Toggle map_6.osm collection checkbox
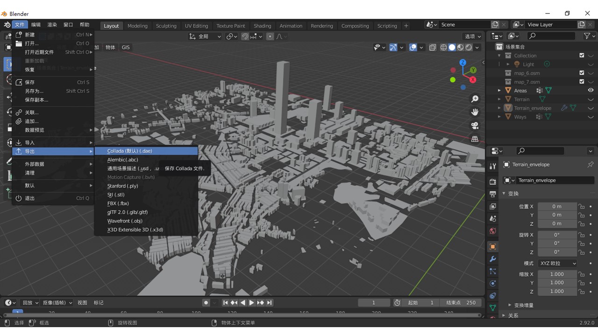 pyautogui.click(x=582, y=73)
